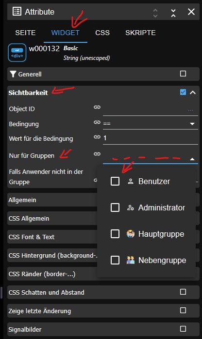Viewport: 202px width, 339px height.
Task: Check the Administrator group checkbox
Action: pyautogui.click(x=115, y=207)
